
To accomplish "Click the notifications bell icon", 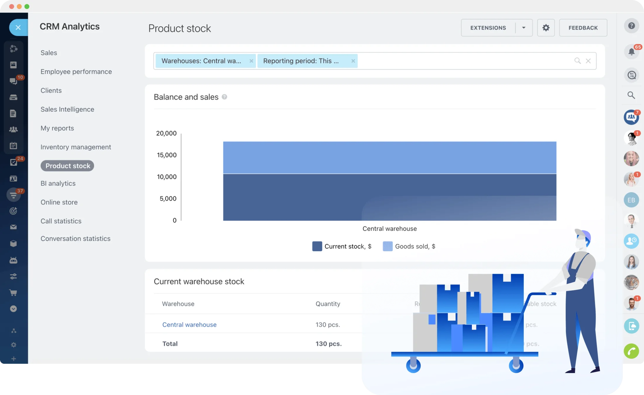I will click(x=631, y=52).
